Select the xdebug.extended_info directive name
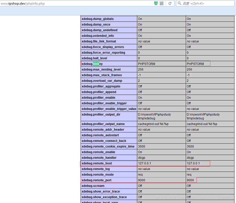 point(98,36)
